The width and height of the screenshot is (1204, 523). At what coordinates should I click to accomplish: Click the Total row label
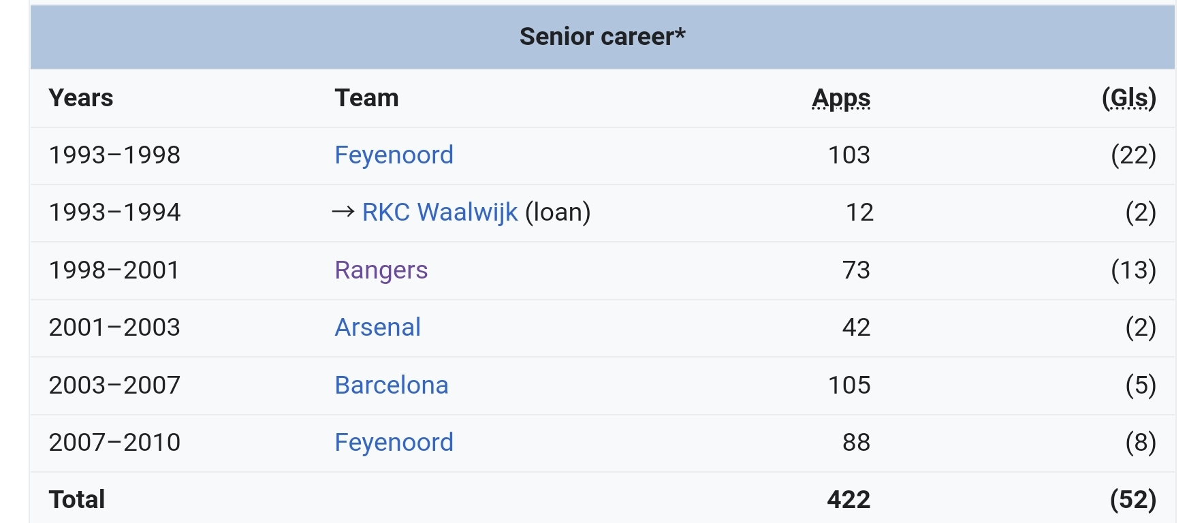pos(76,500)
